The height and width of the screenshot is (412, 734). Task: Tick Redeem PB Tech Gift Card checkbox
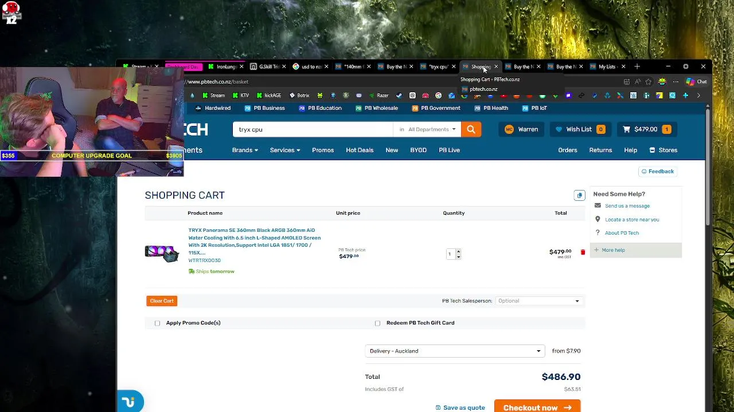click(x=377, y=323)
